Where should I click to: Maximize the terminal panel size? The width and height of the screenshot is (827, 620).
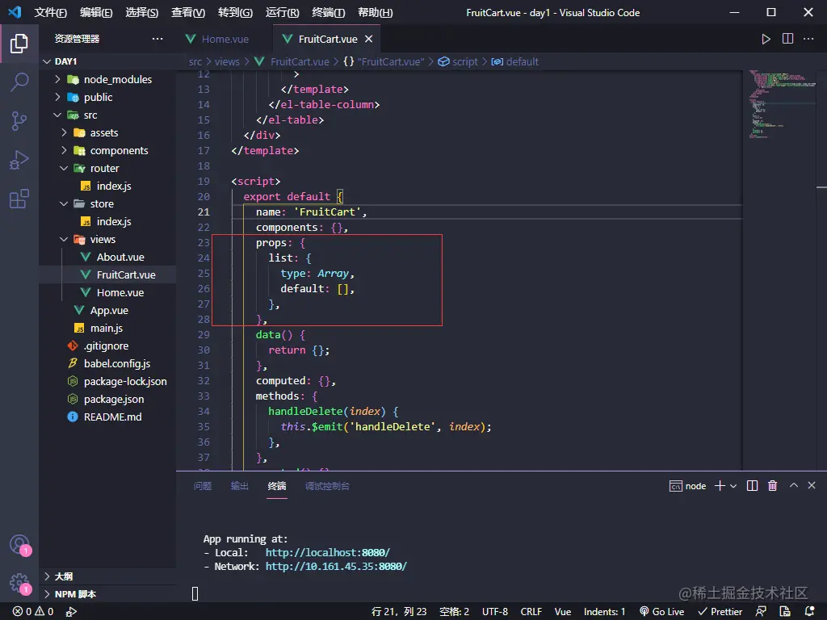tap(793, 486)
